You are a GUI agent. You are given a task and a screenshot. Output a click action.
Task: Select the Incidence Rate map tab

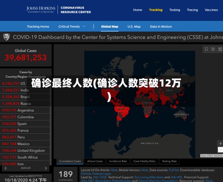pos(118,161)
